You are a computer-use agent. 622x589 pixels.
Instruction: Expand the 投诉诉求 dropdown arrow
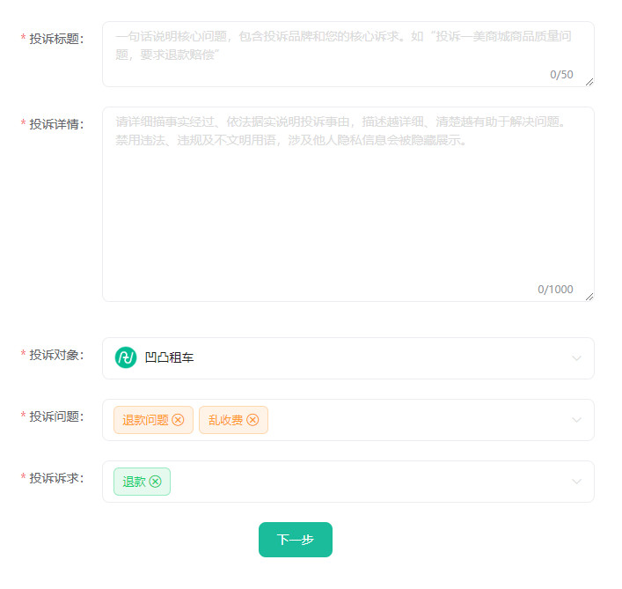[576, 482]
